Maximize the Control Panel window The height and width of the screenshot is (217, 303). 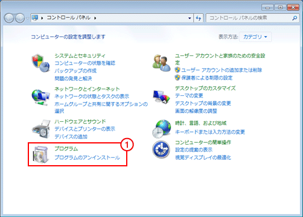click(x=280, y=8)
